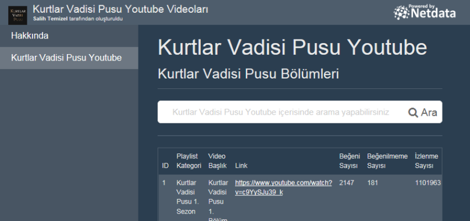Open the Hakkında sidebar item
The width and height of the screenshot is (470, 221).
[69, 35]
